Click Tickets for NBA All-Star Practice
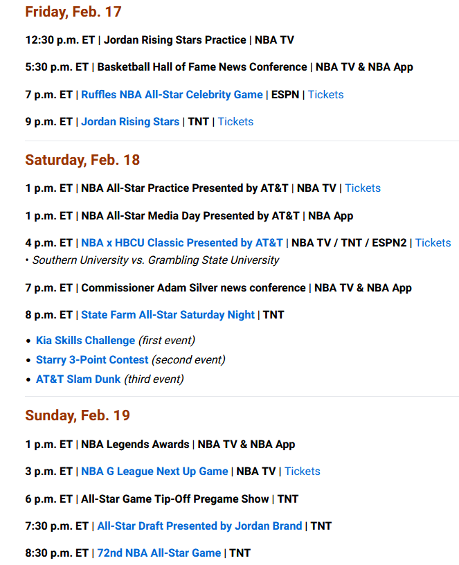The image size is (459, 565). [x=363, y=188]
